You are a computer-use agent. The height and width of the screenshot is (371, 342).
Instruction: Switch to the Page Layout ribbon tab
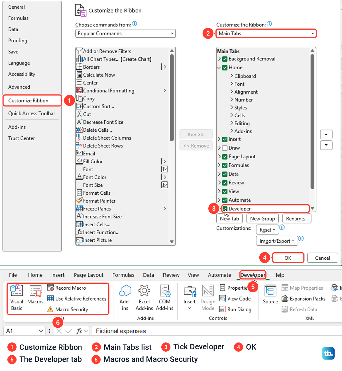[89, 275]
